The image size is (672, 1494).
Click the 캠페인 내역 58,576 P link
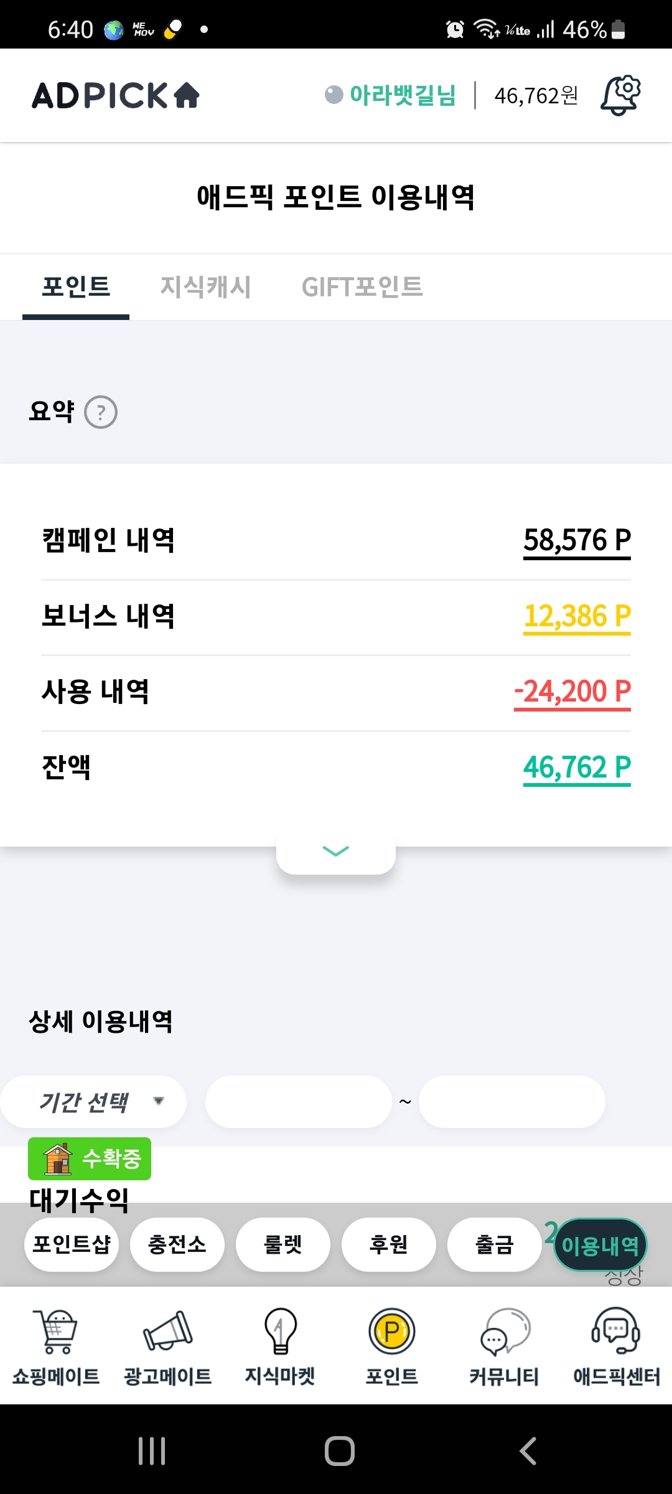pyautogui.click(x=577, y=541)
